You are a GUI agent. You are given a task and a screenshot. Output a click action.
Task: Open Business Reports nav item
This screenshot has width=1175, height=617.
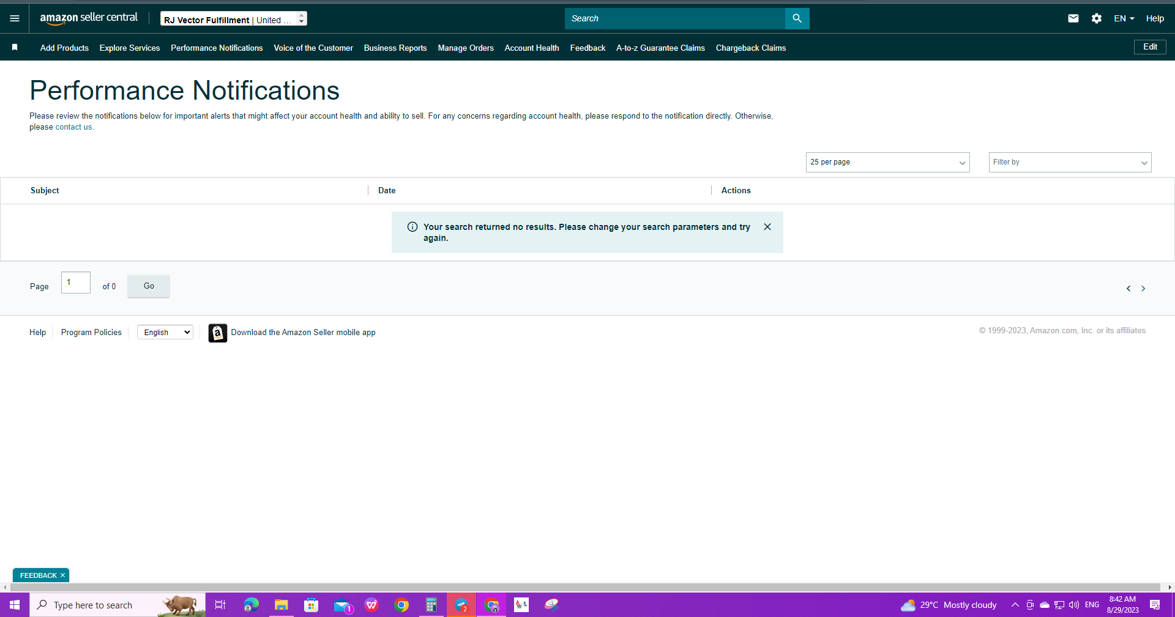click(x=395, y=48)
